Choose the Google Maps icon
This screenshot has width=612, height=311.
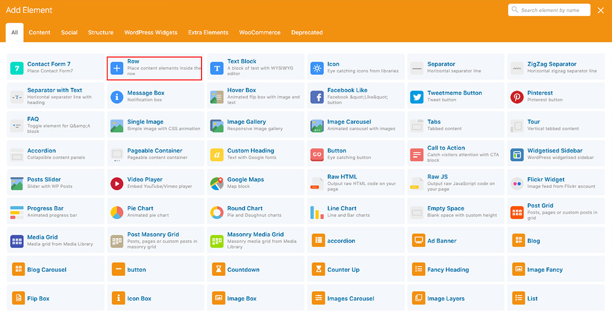coord(217,184)
